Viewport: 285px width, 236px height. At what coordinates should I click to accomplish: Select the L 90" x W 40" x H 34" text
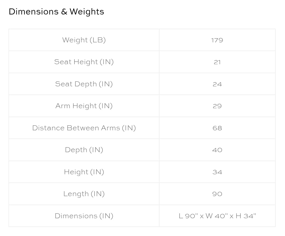point(217,216)
